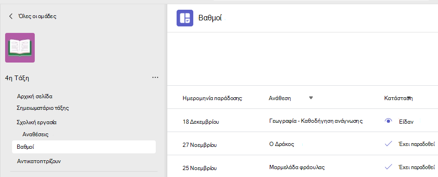
Task: Click Έχει παραδοθεί status for Μαρμελάδα φράουλας
Action: point(417,168)
